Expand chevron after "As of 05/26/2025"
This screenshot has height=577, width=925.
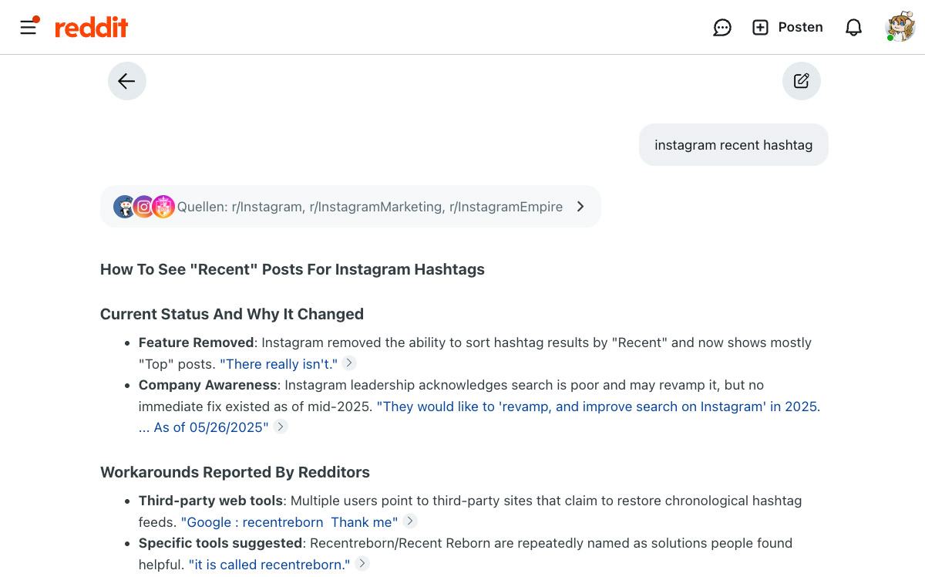(281, 427)
